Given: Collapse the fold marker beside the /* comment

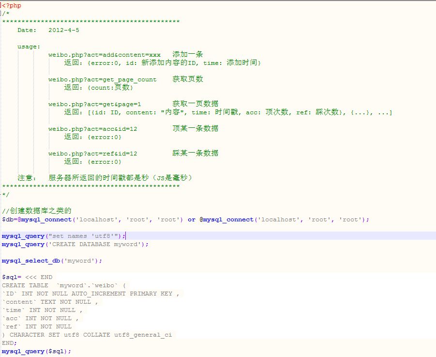Looking at the screenshot, I should pos(1,14).
